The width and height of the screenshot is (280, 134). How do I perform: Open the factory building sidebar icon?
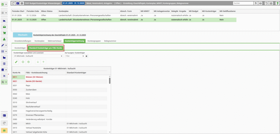[x=4, y=58]
